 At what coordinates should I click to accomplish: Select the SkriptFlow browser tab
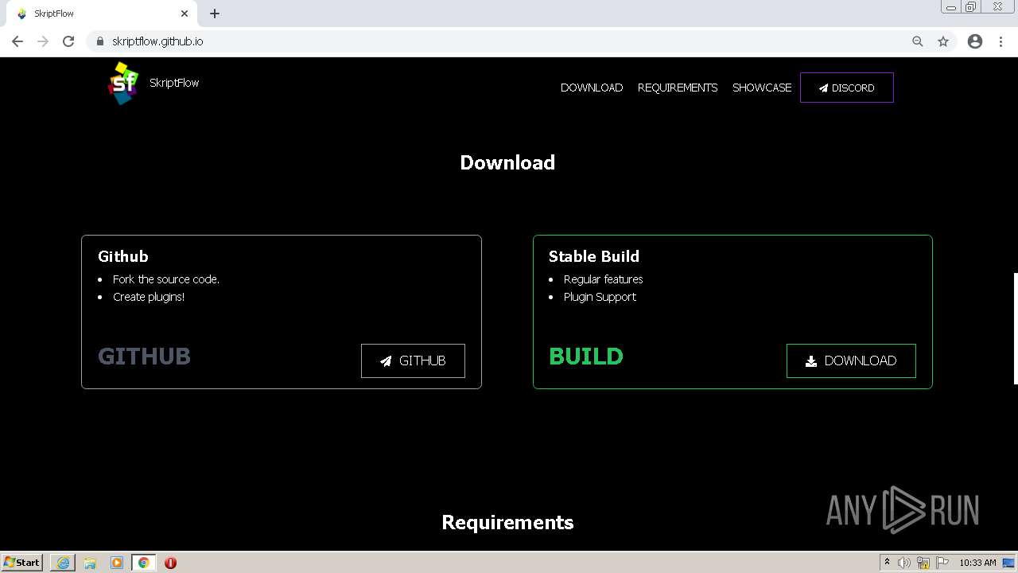[x=102, y=14]
